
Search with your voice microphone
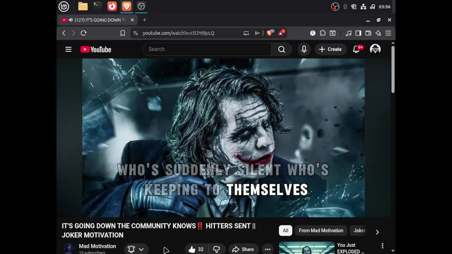coord(304,49)
